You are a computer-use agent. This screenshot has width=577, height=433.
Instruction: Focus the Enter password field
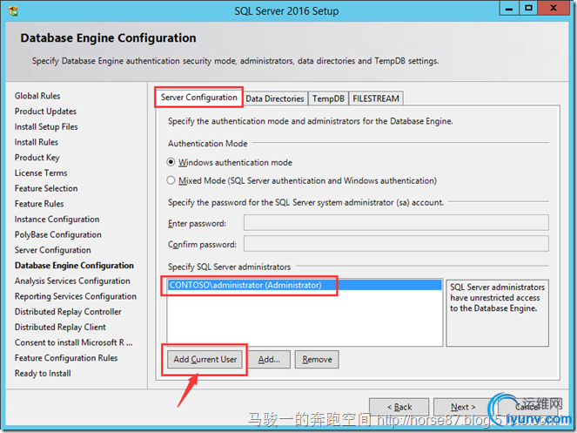pyautogui.click(x=396, y=223)
